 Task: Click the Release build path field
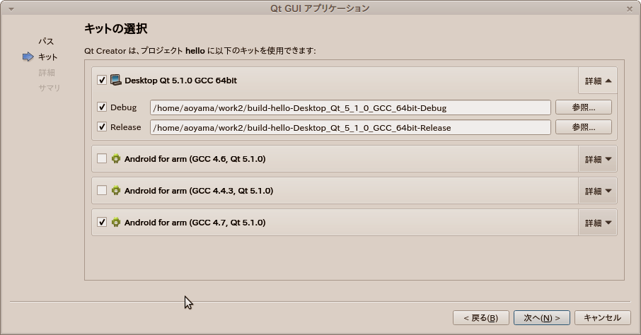pyautogui.click(x=350, y=127)
